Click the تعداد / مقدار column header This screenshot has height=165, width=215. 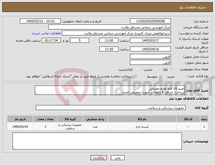click(x=45, y=119)
